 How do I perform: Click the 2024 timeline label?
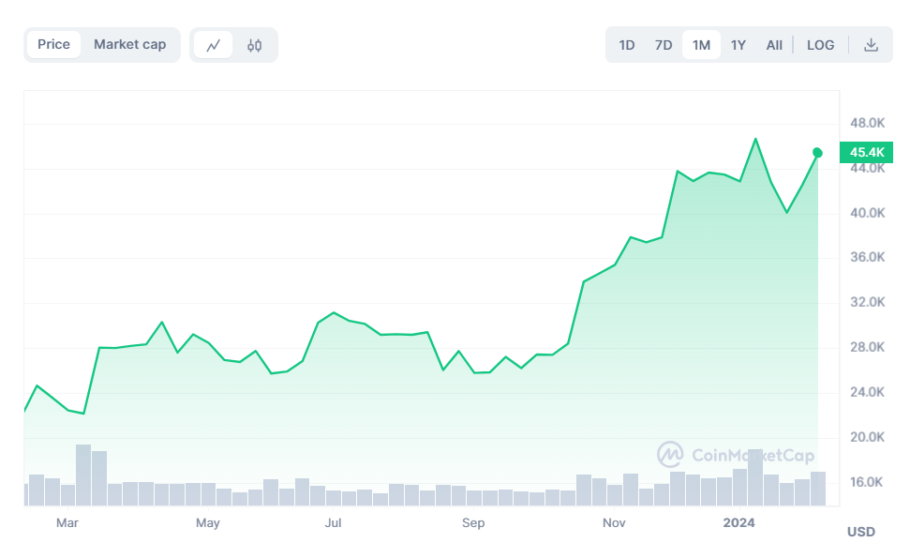click(738, 522)
